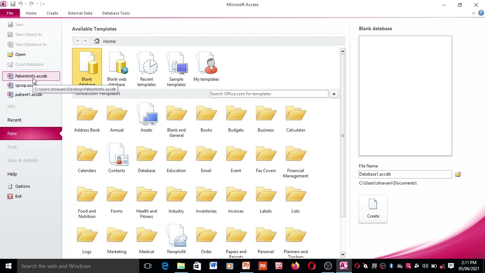Open the Logs template folder

pos(87,240)
